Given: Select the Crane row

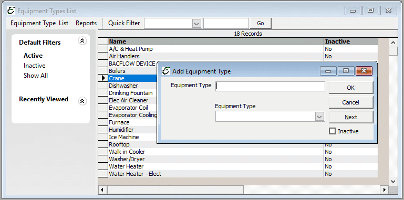Looking at the screenshot, I should (132, 78).
